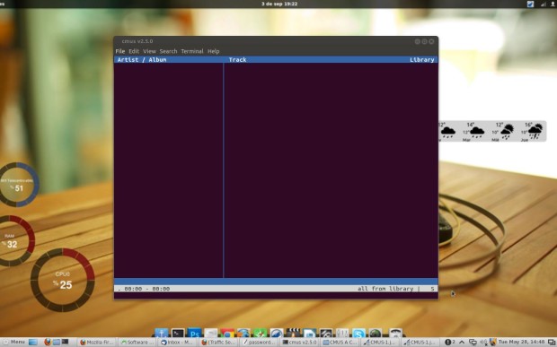Switch to Software taskbar window
The image size is (557, 347).
pos(137,343)
